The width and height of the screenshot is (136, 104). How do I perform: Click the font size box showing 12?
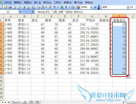coord(132,7)
